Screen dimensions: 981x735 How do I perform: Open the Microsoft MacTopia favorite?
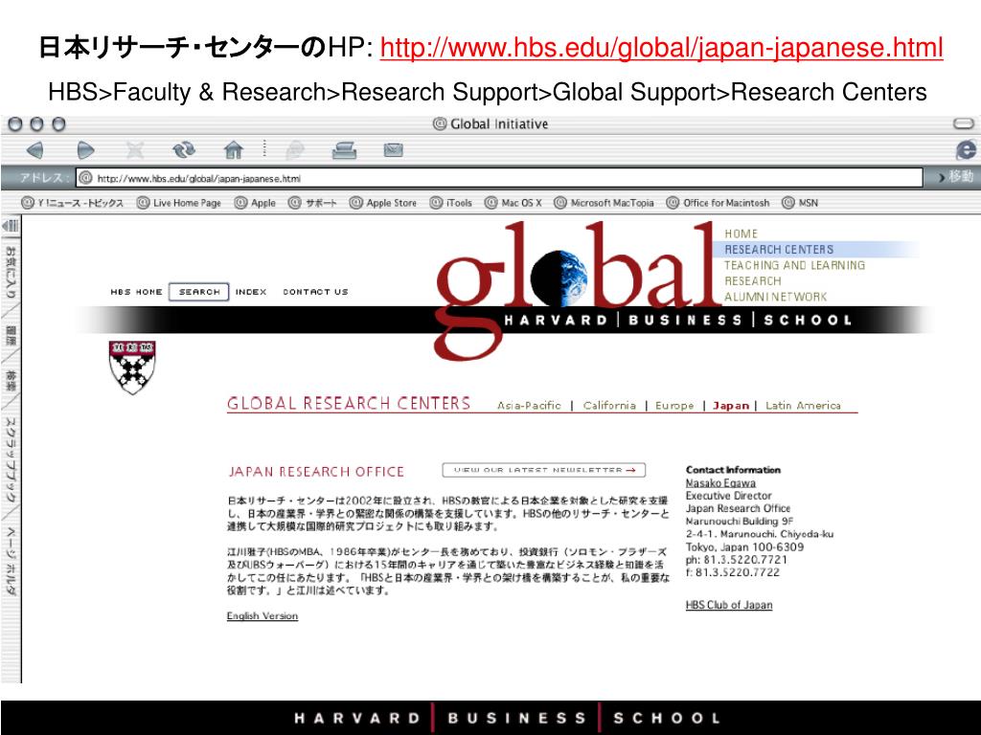(x=605, y=203)
